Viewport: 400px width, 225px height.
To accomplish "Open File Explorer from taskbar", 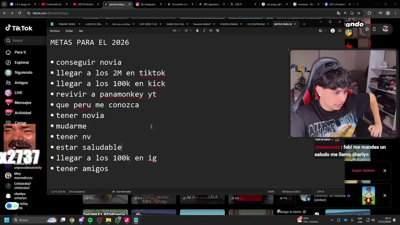I will 108,220.
